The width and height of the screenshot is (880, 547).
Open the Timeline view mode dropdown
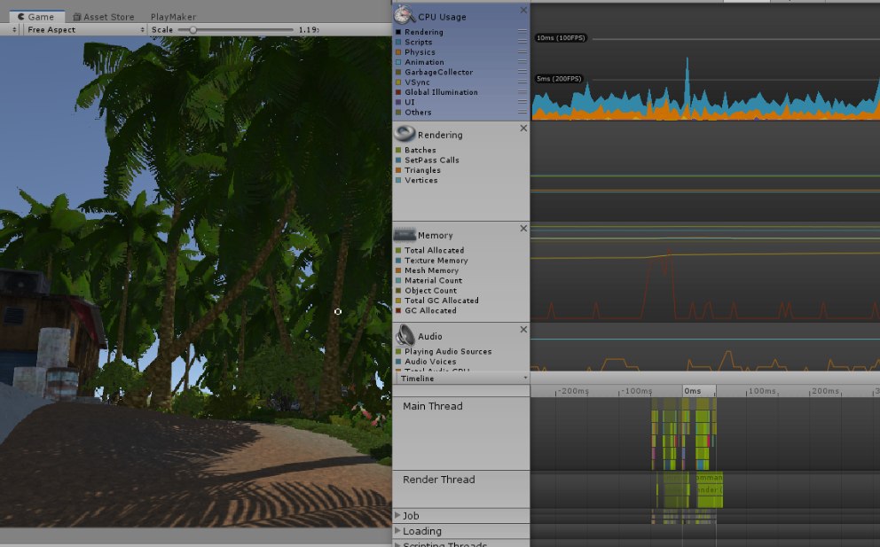point(462,379)
